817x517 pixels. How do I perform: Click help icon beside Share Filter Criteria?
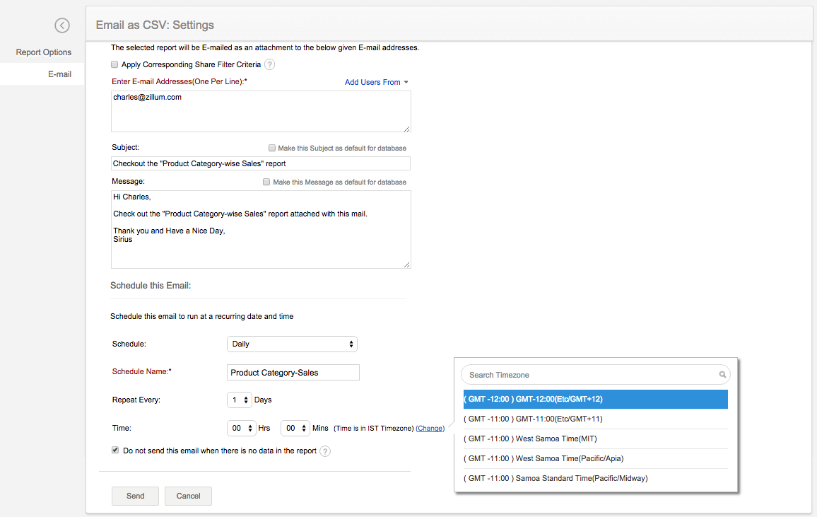(269, 64)
